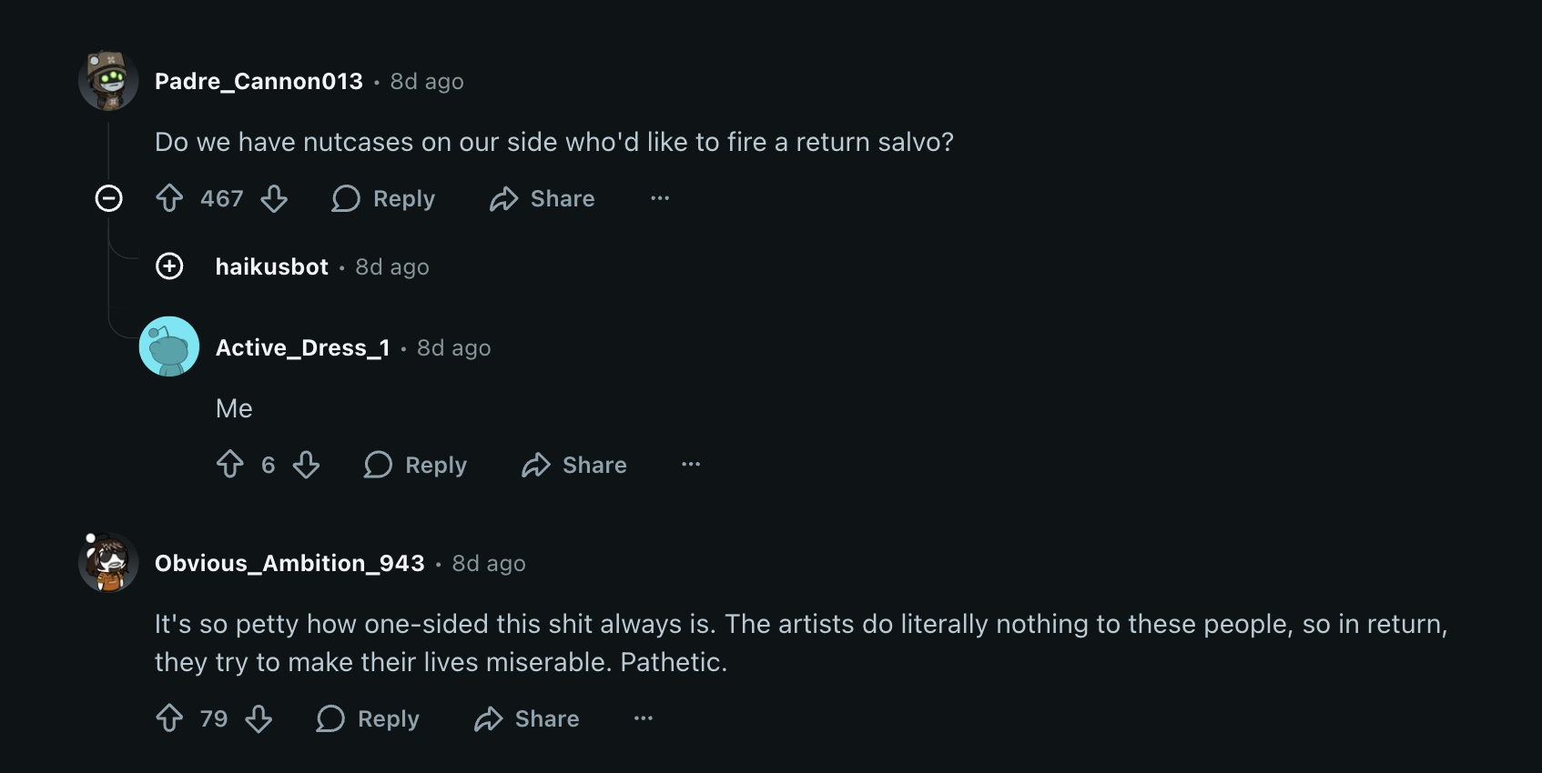Share Active_Dress_1's "Me" comment
Image resolution: width=1542 pixels, height=773 pixels.
pos(574,465)
